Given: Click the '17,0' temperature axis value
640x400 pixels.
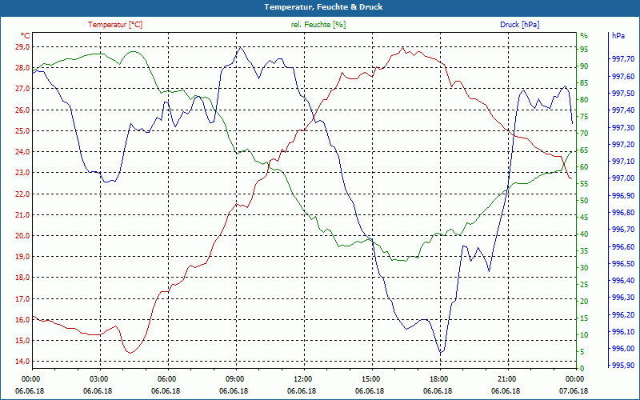Looking at the screenshot, I should (22, 298).
